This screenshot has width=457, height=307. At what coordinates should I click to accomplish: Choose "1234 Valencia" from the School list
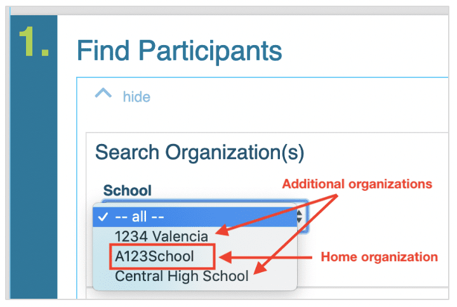[x=161, y=237]
